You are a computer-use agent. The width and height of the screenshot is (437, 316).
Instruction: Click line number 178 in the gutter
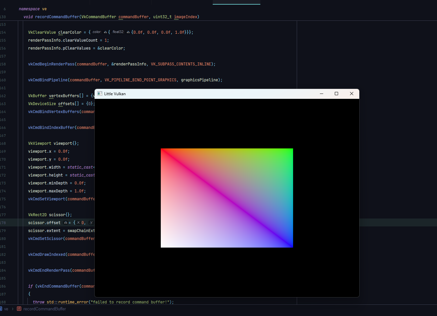click(3, 222)
